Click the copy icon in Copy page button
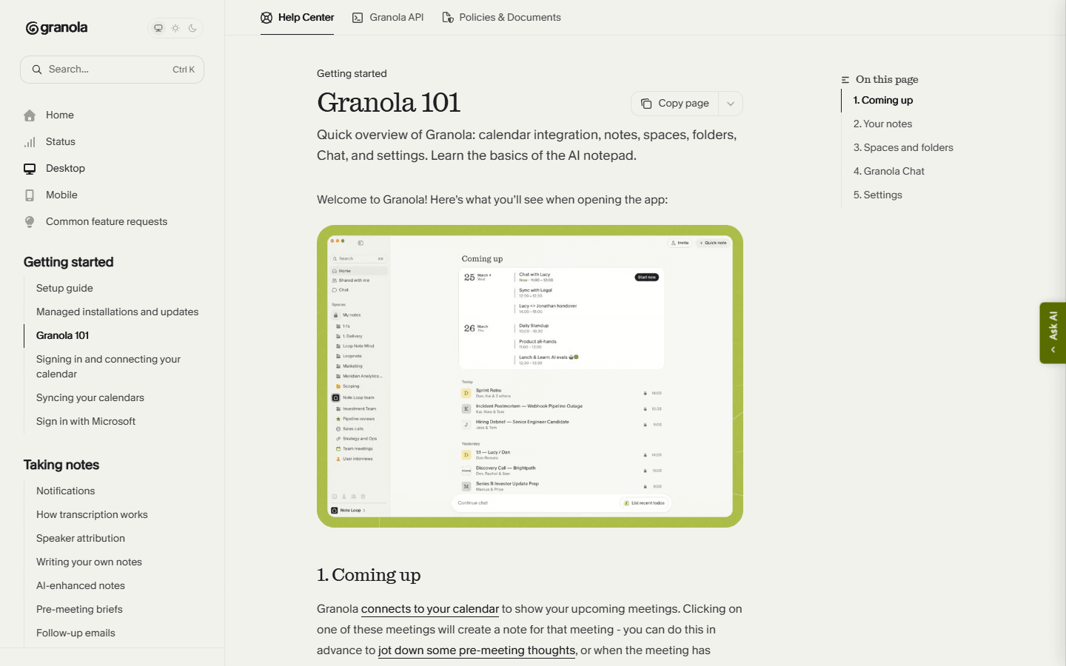1066x666 pixels. pyautogui.click(x=646, y=104)
